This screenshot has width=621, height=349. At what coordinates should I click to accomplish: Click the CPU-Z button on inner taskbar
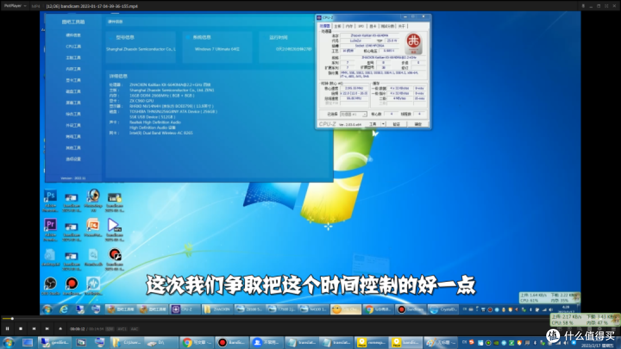[185, 309]
